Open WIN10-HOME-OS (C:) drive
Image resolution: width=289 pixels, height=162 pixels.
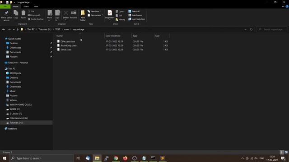[20, 105]
